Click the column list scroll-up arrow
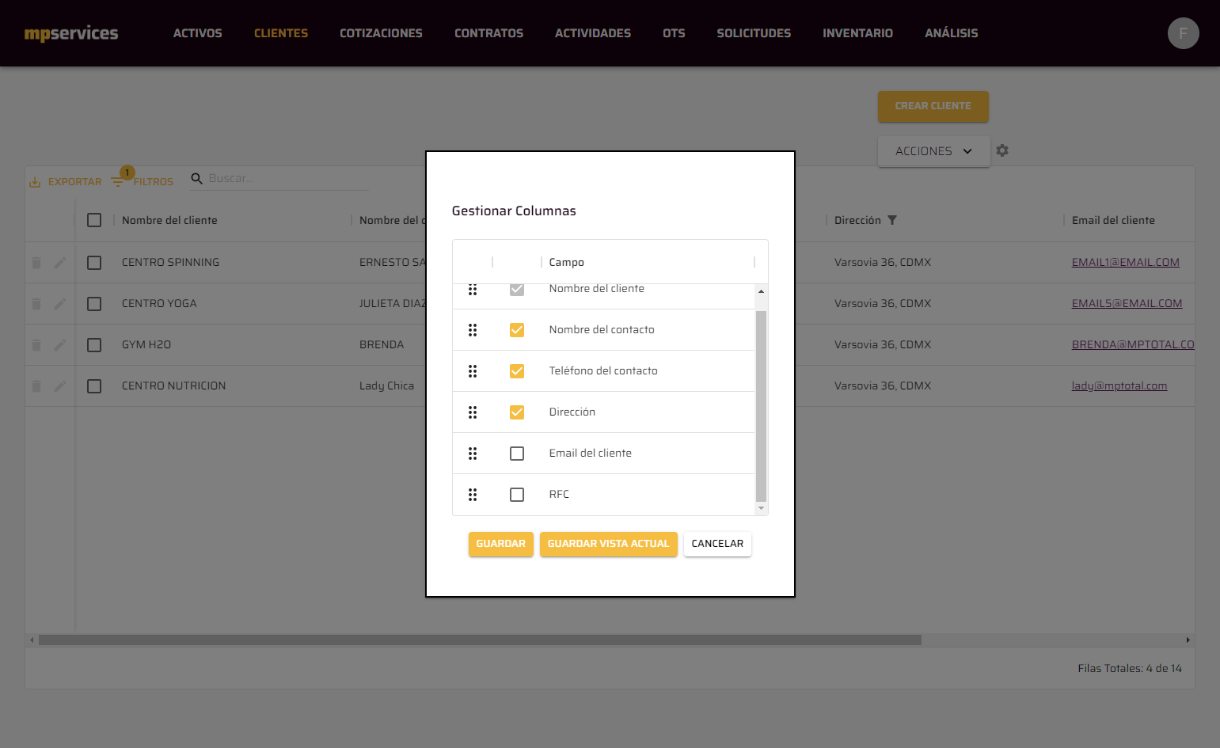Image resolution: width=1220 pixels, height=748 pixels. pyautogui.click(x=761, y=291)
